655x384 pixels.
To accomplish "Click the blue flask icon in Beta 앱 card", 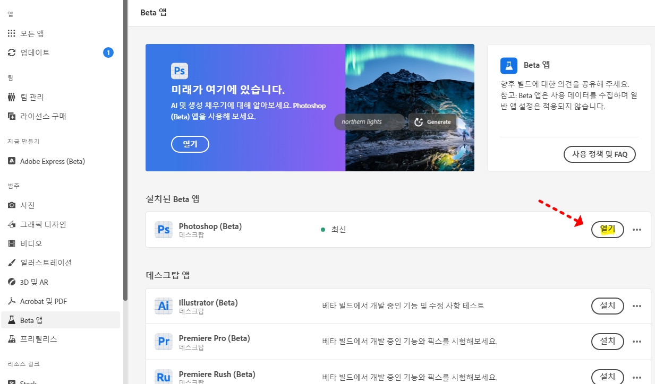I will [509, 65].
